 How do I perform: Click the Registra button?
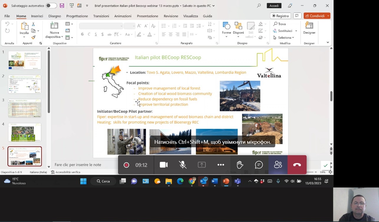(281, 16)
